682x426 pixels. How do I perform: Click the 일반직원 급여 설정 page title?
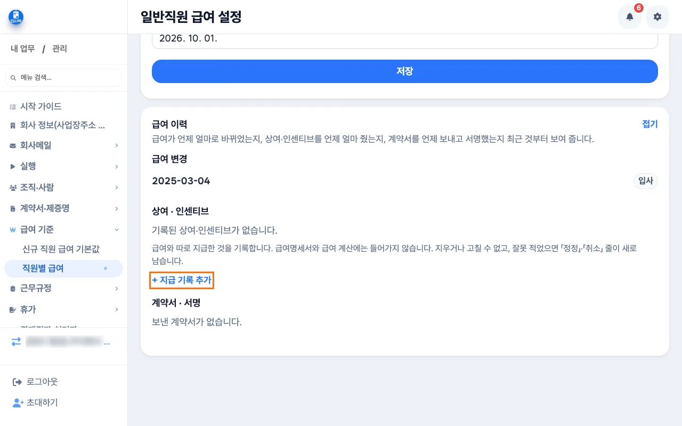coord(191,17)
